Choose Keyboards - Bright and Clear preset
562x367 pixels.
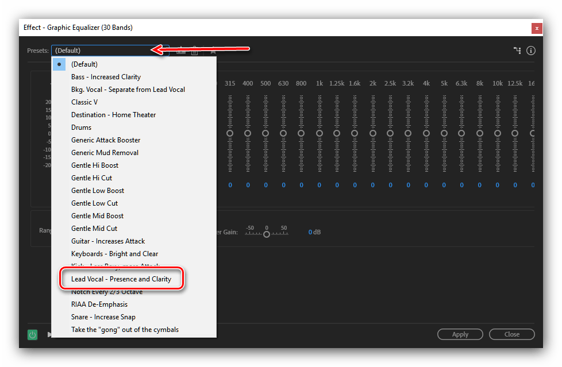pos(134,254)
